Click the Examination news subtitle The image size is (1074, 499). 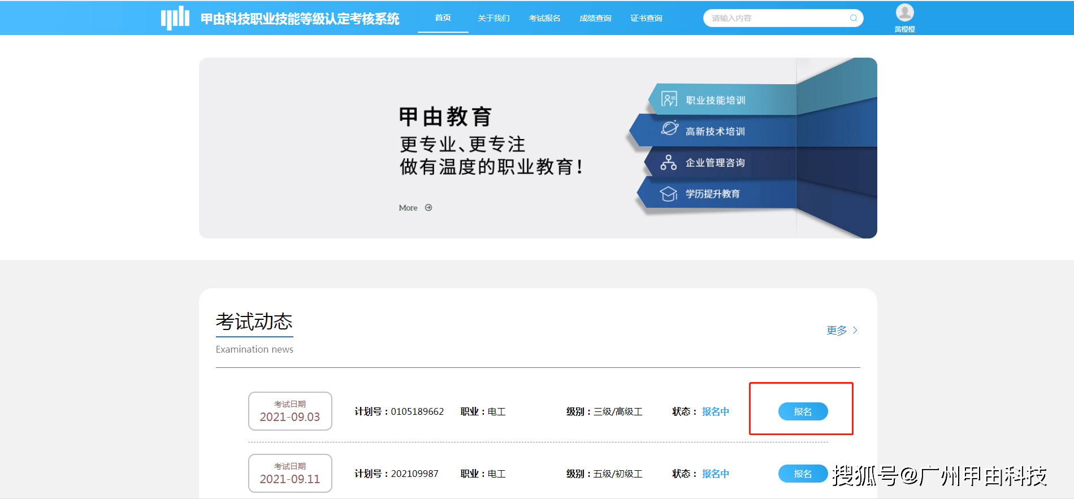pos(254,349)
